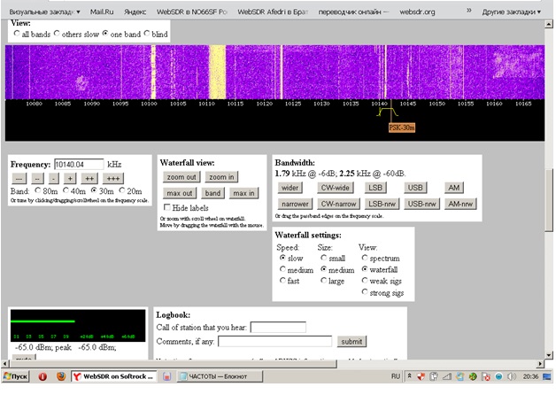Select the all bands view option
This screenshot has height=418, width=556.
[18, 33]
